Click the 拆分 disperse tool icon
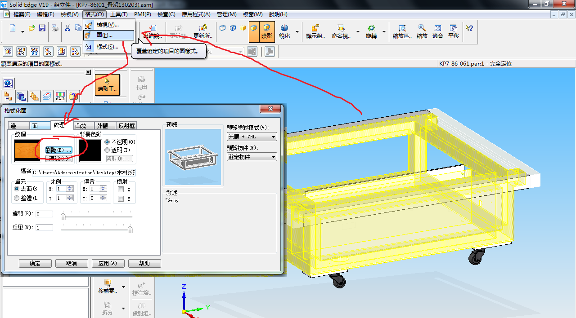This screenshot has width=576, height=318. click(108, 308)
